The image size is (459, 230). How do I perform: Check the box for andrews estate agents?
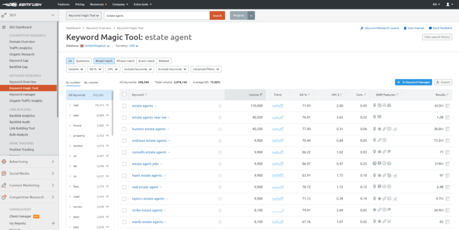(x=125, y=141)
